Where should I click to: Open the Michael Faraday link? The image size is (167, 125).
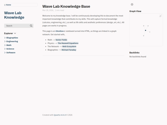pyautogui.click(x=69, y=50)
